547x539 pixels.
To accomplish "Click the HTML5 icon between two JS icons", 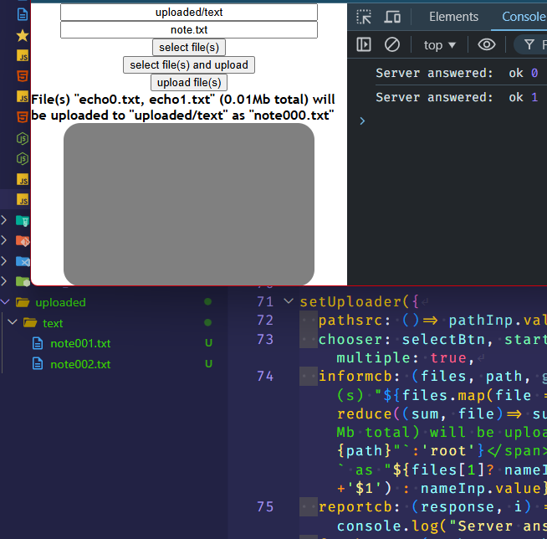I will click(23, 76).
